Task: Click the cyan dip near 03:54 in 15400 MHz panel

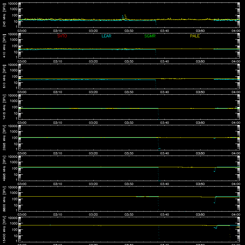Action: pos(215,228)
